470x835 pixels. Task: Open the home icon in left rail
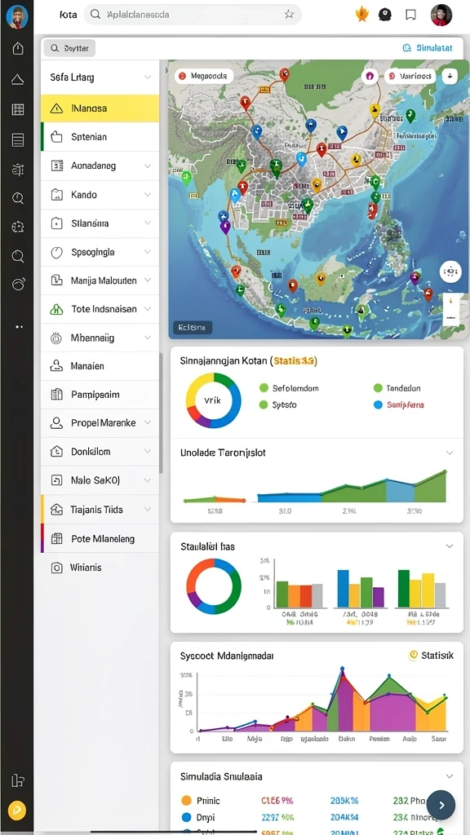tap(18, 48)
